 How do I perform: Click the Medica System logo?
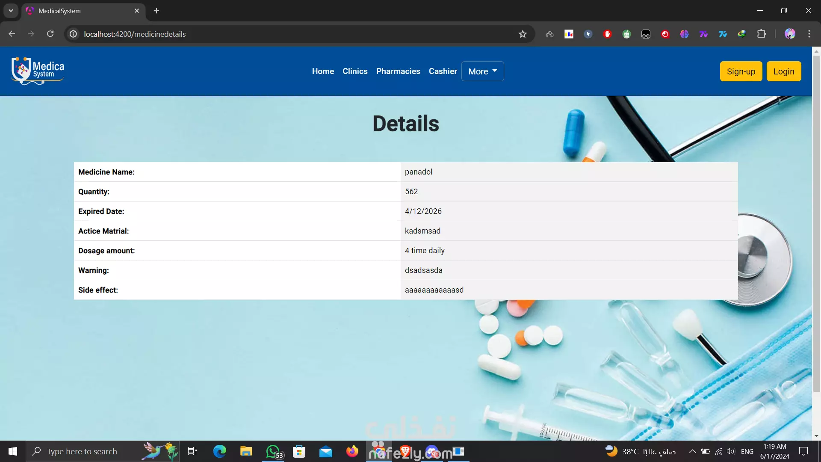(38, 71)
